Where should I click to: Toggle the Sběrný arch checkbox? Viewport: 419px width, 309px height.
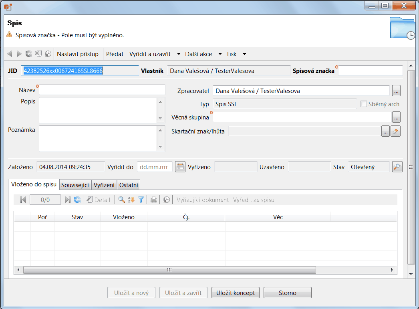363,104
